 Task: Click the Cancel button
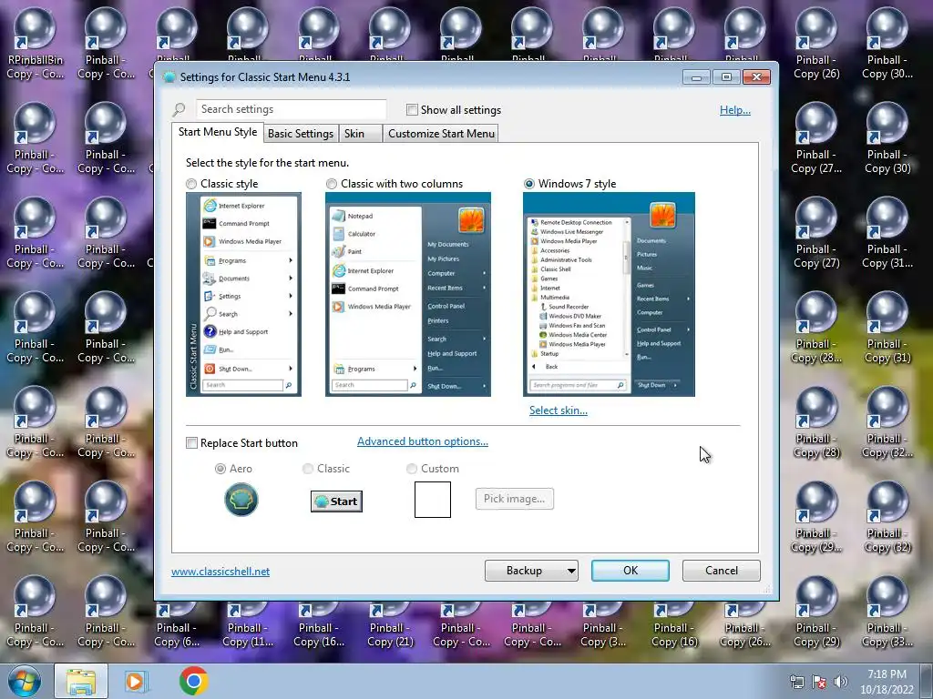(x=722, y=571)
